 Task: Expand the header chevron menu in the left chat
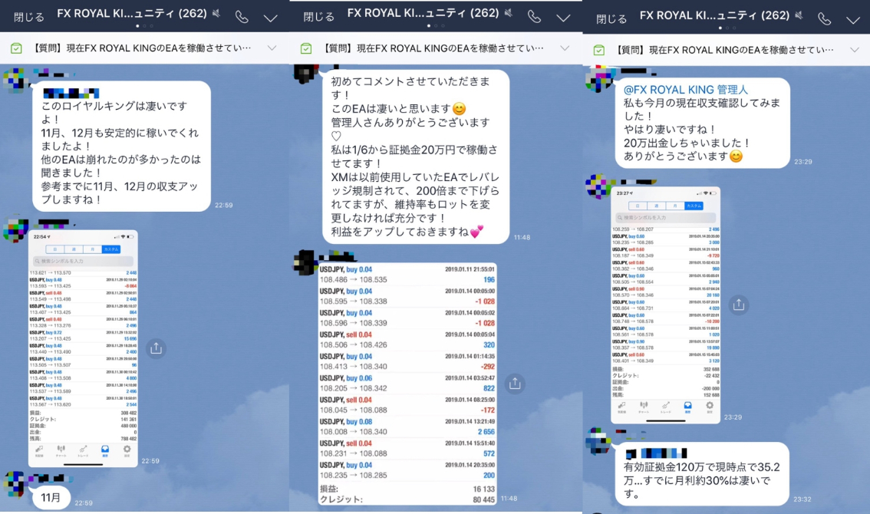(x=271, y=18)
